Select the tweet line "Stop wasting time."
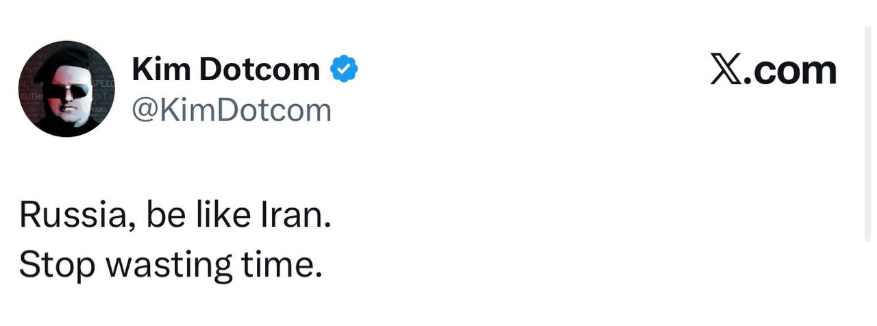 170,264
